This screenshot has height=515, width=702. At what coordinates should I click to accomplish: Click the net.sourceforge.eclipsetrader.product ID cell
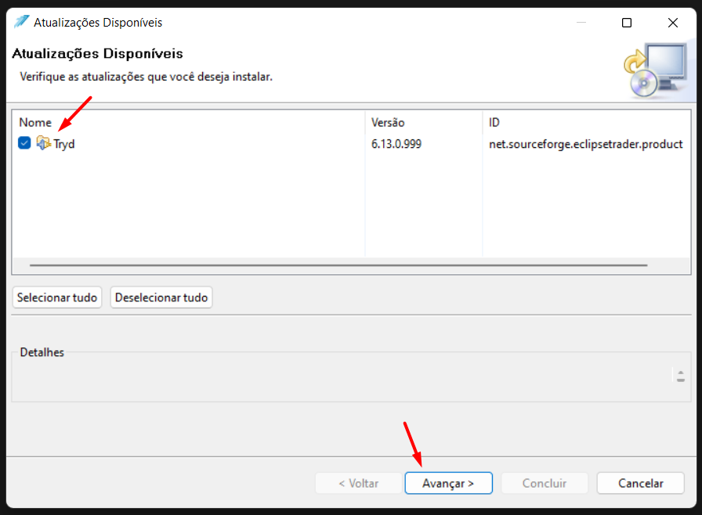[585, 144]
